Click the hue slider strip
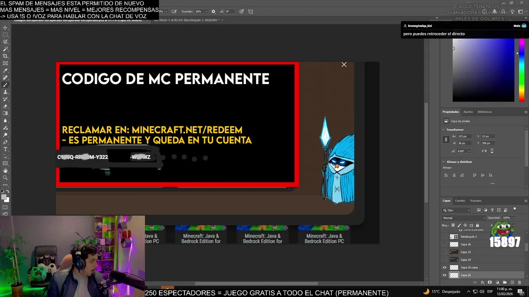 point(522,70)
